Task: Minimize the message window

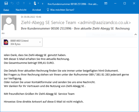Action: [115, 3]
